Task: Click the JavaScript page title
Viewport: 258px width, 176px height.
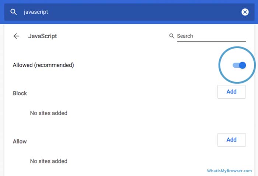Action: tap(42, 36)
